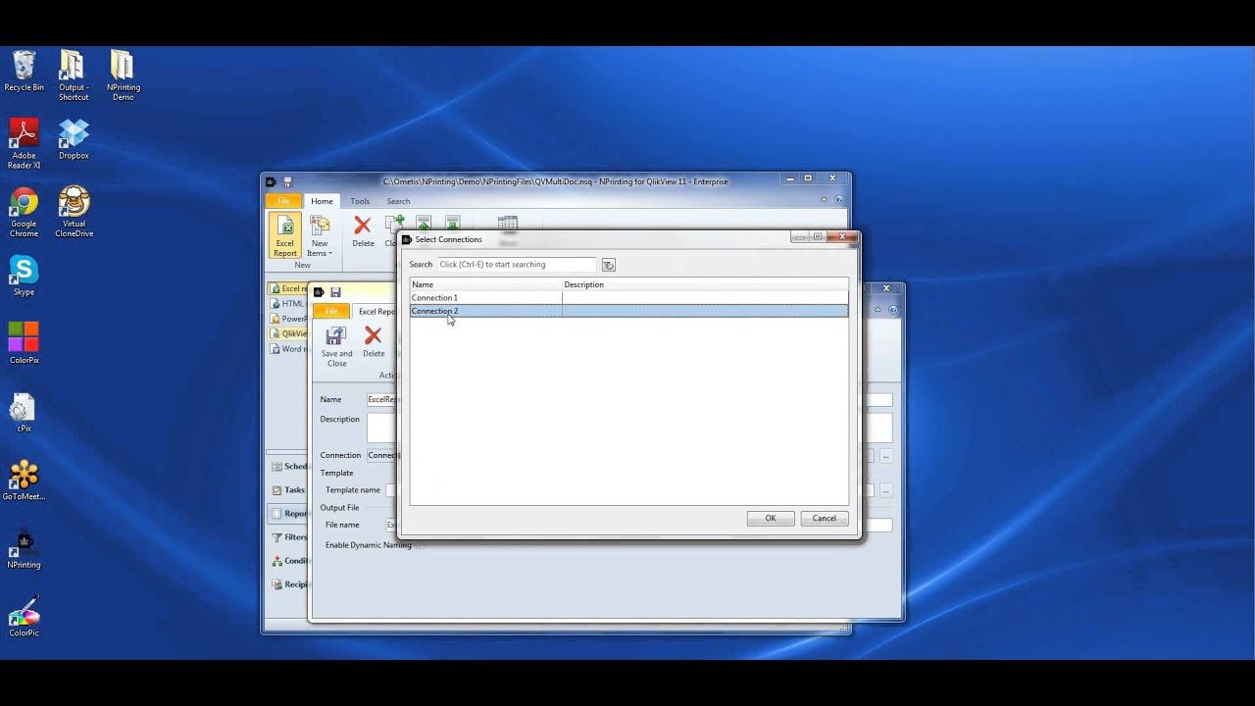Switch to Home ribbon tab
1255x706 pixels.
tap(322, 201)
